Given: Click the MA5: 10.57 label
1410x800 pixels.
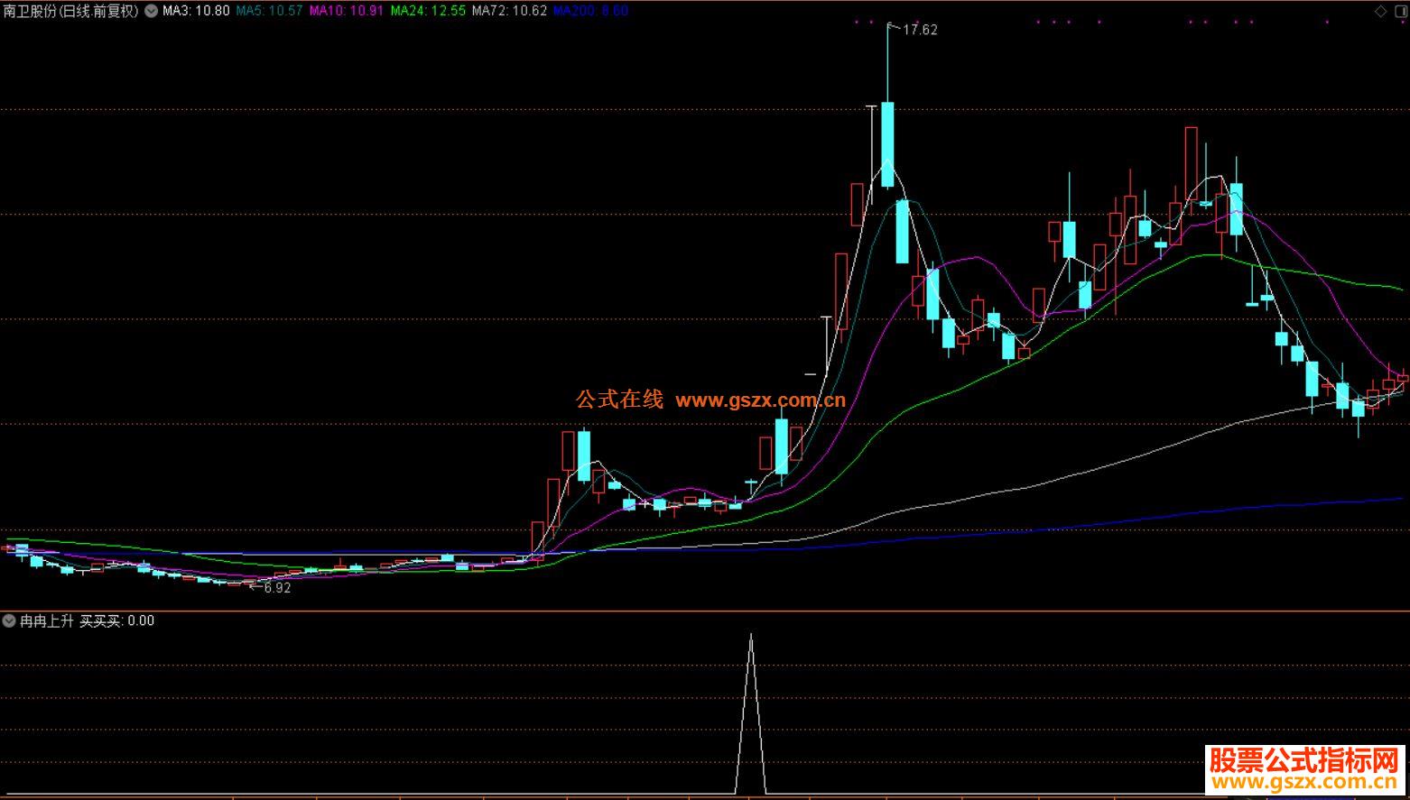Looking at the screenshot, I should pyautogui.click(x=269, y=11).
